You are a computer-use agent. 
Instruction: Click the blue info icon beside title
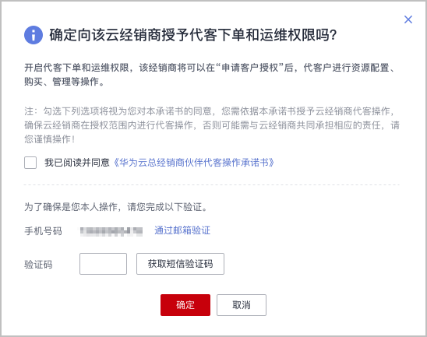(34, 35)
